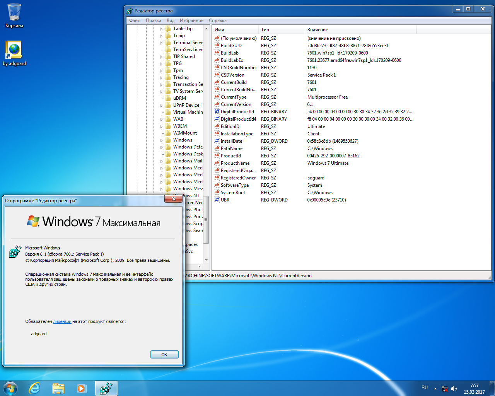This screenshot has height=396, width=495.
Task: Select the InstallationType value row
Action: [x=313, y=133]
